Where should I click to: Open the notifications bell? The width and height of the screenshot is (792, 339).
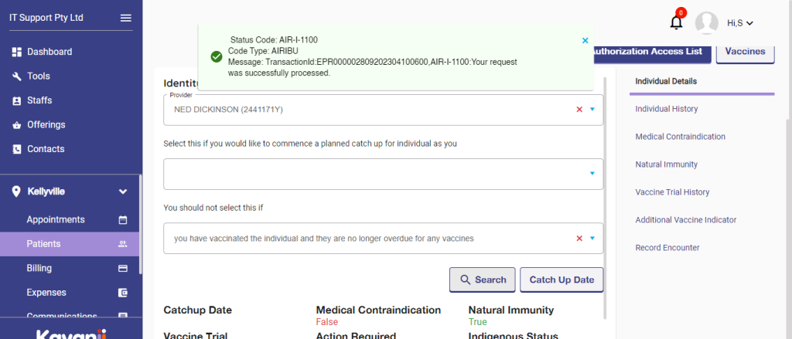pos(676,23)
